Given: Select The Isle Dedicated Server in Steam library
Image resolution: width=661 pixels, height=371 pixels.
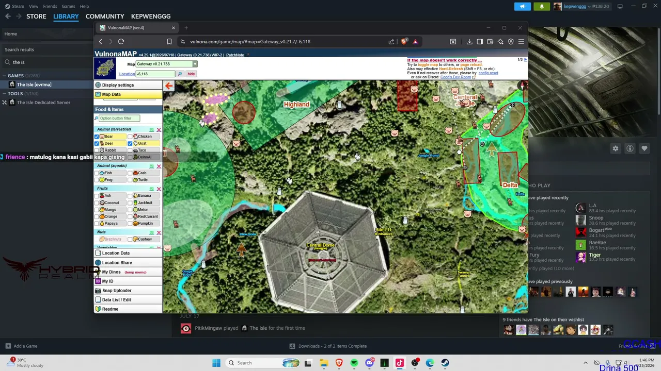Looking at the screenshot, I should [x=43, y=103].
